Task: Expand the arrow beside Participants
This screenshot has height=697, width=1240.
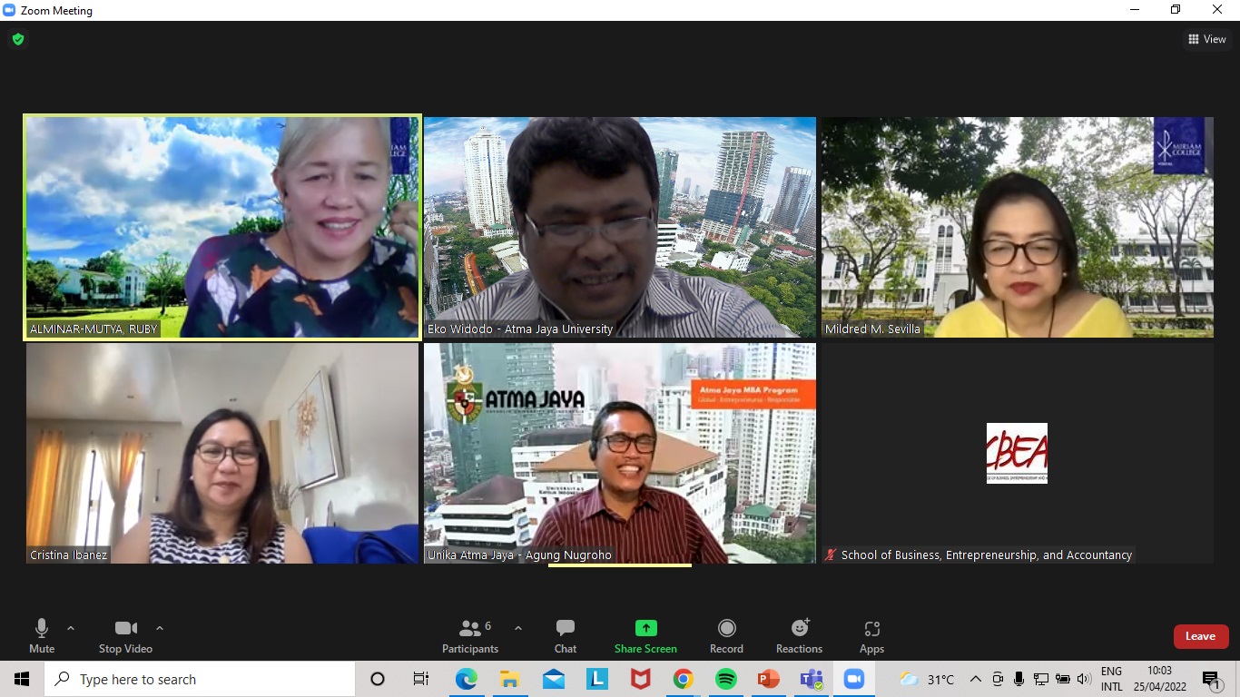Action: (x=518, y=628)
